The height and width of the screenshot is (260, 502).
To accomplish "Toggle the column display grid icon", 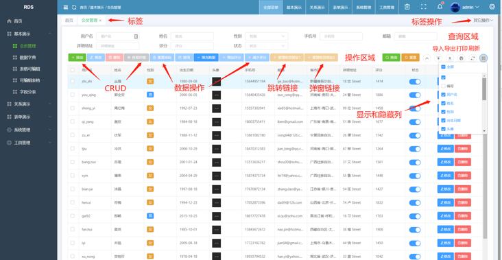I will pyautogui.click(x=483, y=58).
